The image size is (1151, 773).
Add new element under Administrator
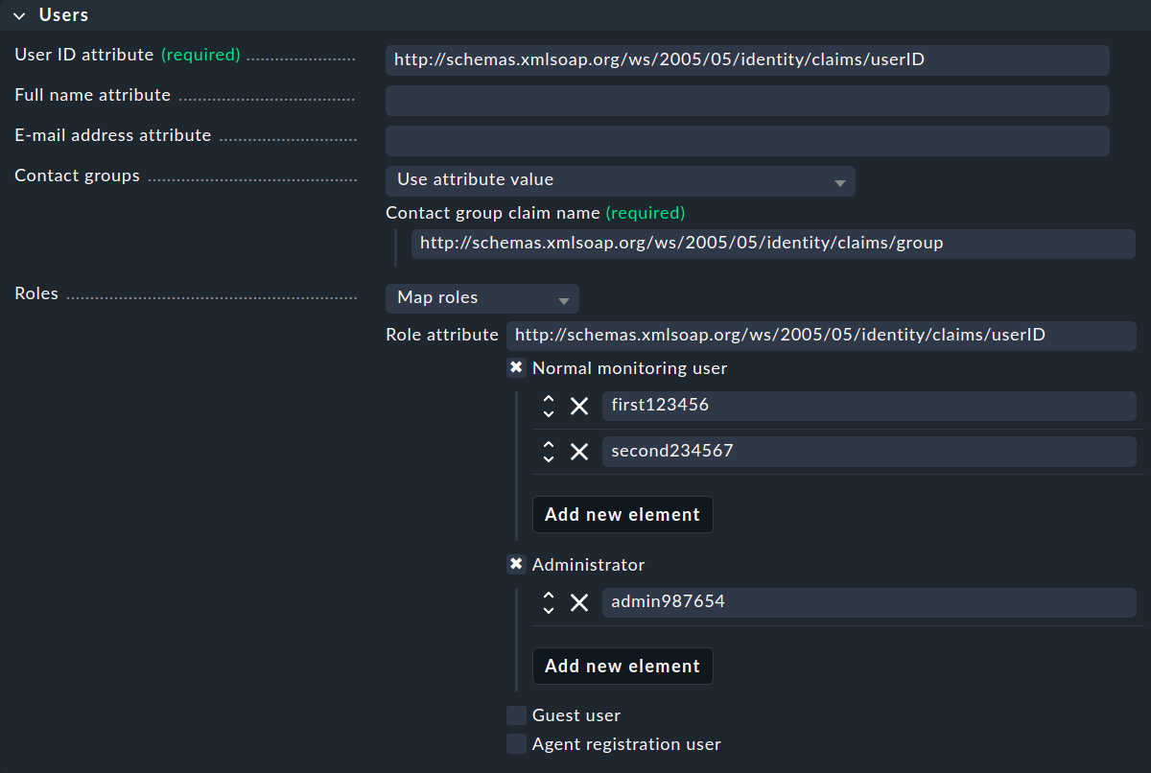(622, 667)
